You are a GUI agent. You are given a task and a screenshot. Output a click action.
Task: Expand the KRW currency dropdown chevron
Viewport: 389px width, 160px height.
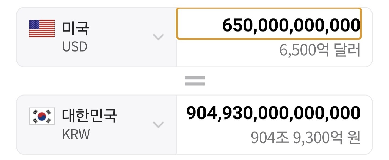[x=158, y=125]
